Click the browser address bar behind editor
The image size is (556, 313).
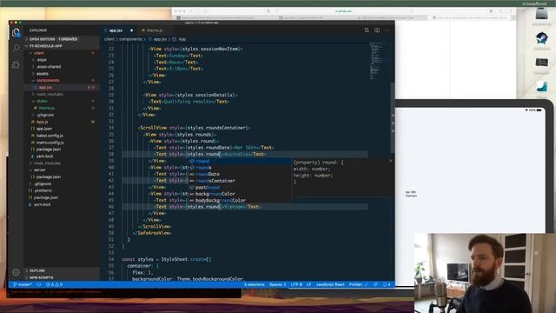click(x=344, y=11)
